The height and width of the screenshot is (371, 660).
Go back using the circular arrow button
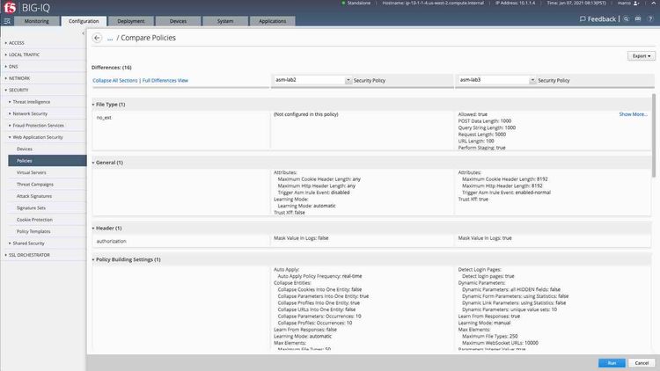pyautogui.click(x=97, y=38)
